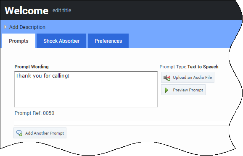This screenshot has width=243, height=156.
Task: Click the Prompt Wording field label
Action: pos(32,67)
